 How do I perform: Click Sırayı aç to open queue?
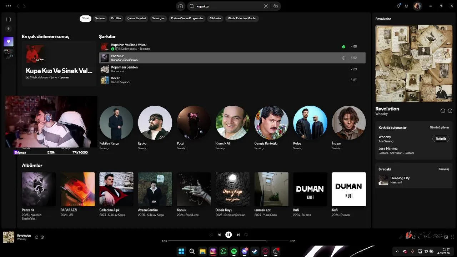pos(444,169)
